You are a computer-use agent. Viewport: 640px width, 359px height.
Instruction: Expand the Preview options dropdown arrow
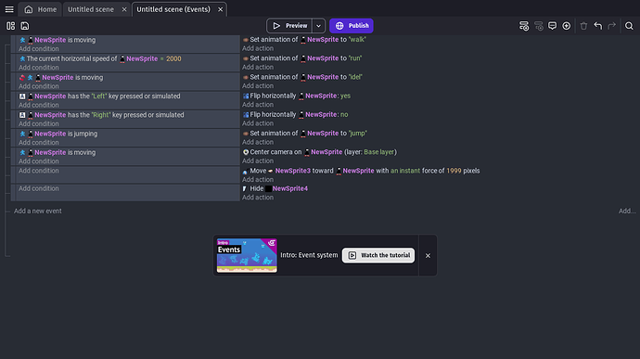tap(318, 26)
